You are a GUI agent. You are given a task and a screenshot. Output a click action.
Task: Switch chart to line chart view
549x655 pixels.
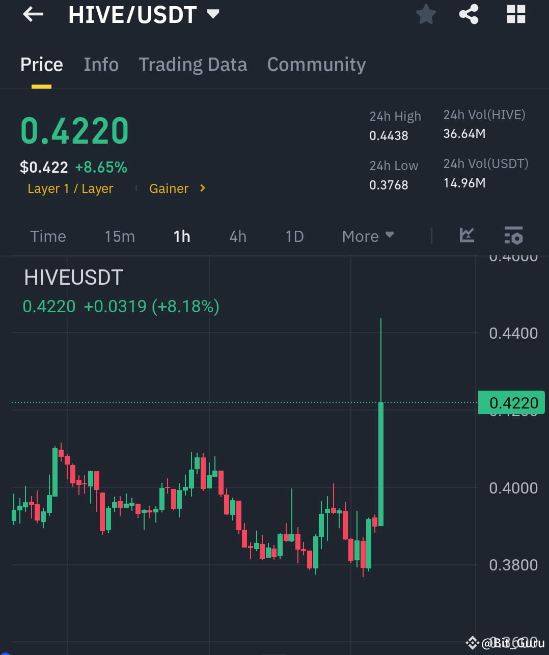[x=466, y=235]
